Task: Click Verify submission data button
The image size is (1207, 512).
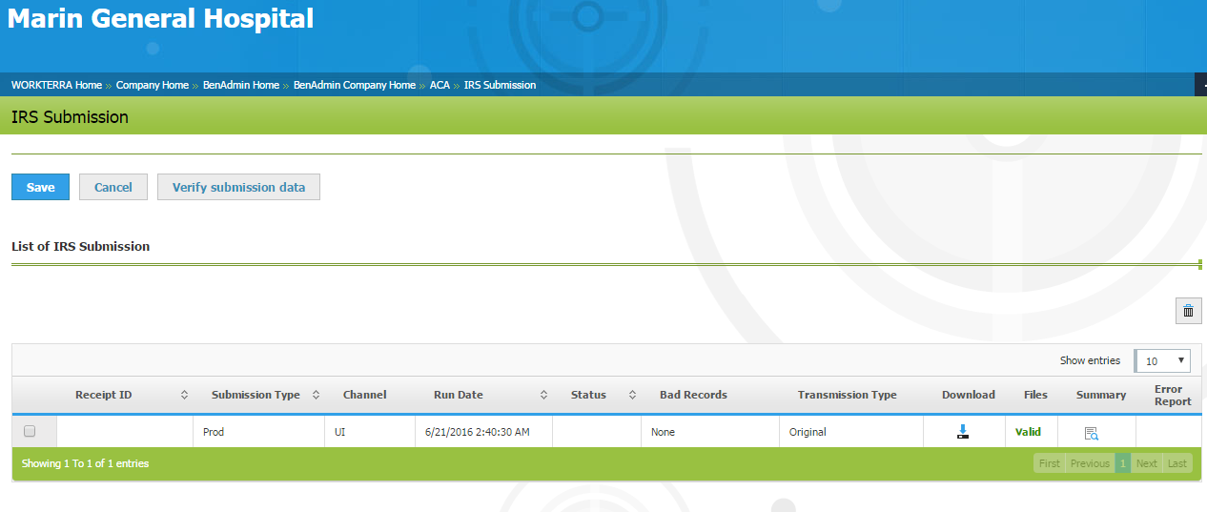Action: (x=238, y=187)
